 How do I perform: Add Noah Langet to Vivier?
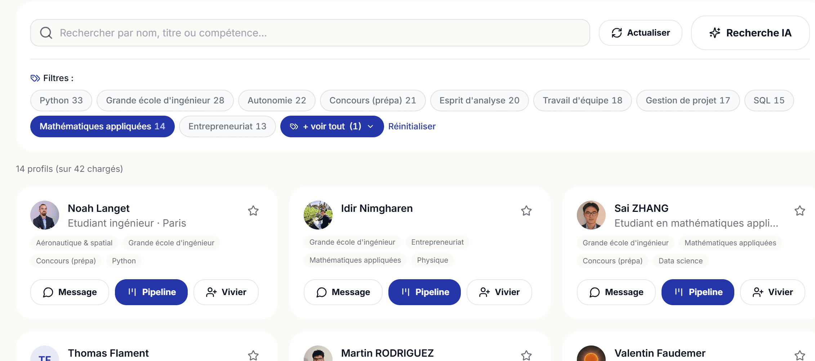pos(226,292)
